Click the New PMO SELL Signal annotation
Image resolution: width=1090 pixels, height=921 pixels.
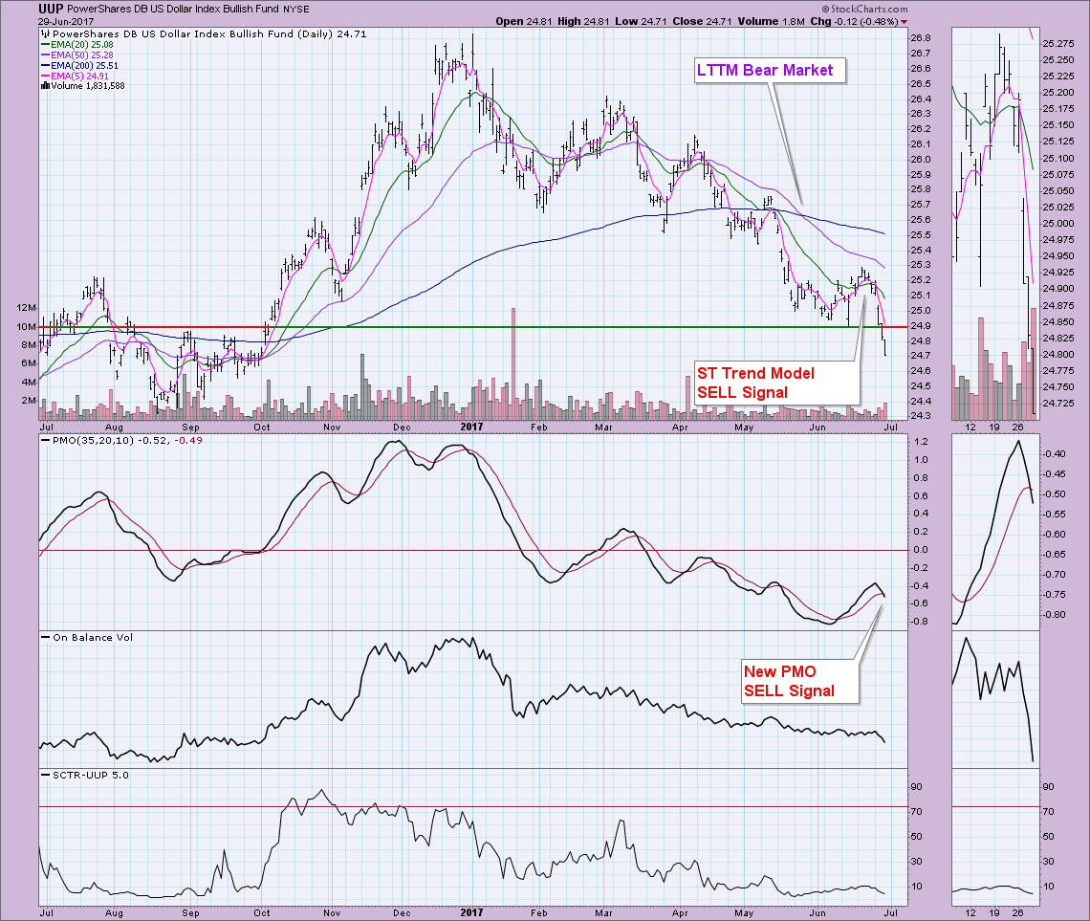[799, 681]
